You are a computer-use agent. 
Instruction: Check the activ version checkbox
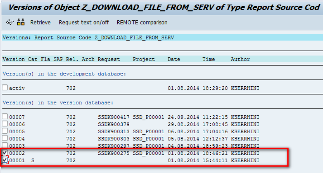5,87
